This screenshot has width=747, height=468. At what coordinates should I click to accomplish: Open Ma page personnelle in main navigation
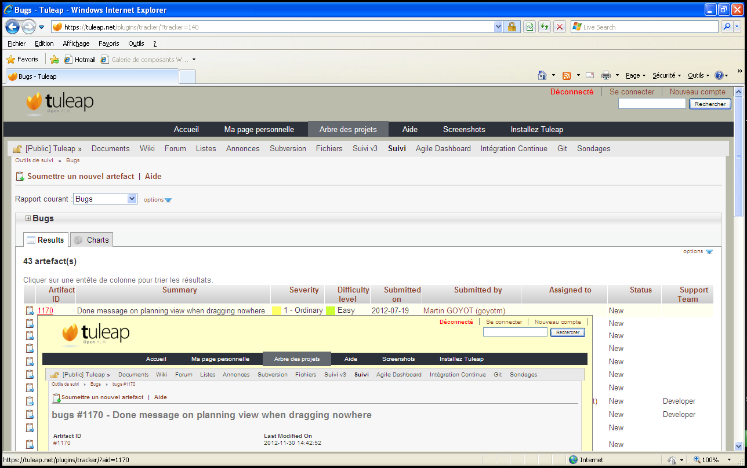(259, 129)
